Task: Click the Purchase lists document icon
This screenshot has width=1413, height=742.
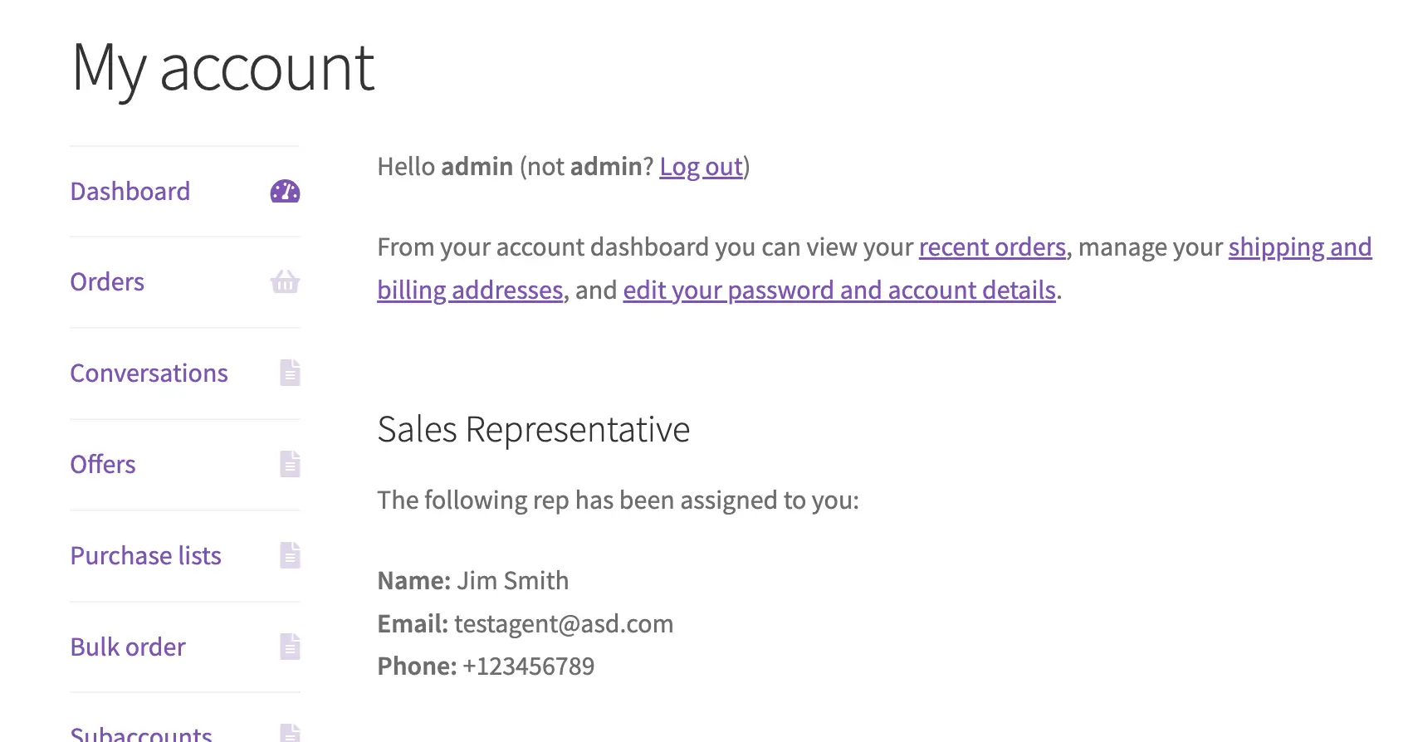Action: pyautogui.click(x=290, y=555)
